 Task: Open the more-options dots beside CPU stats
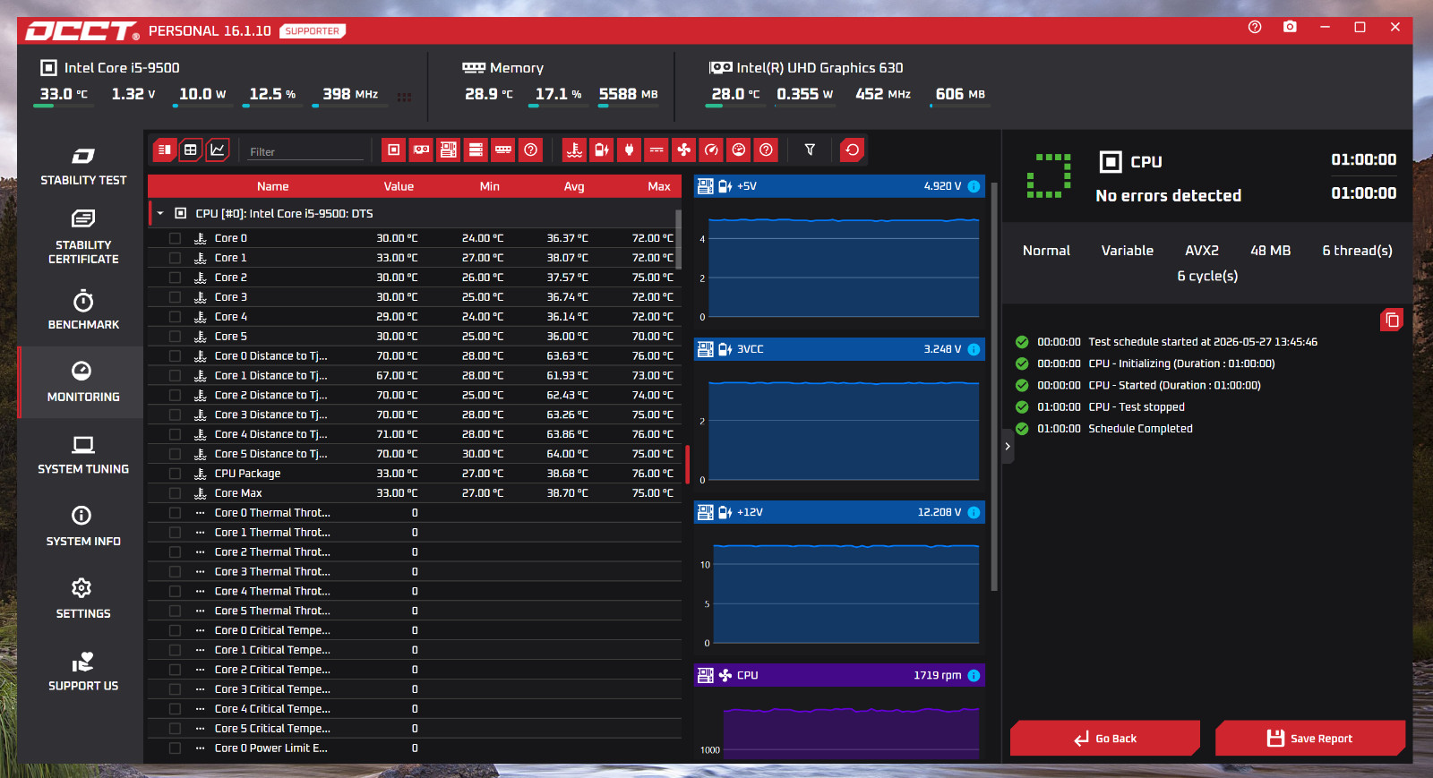click(405, 97)
